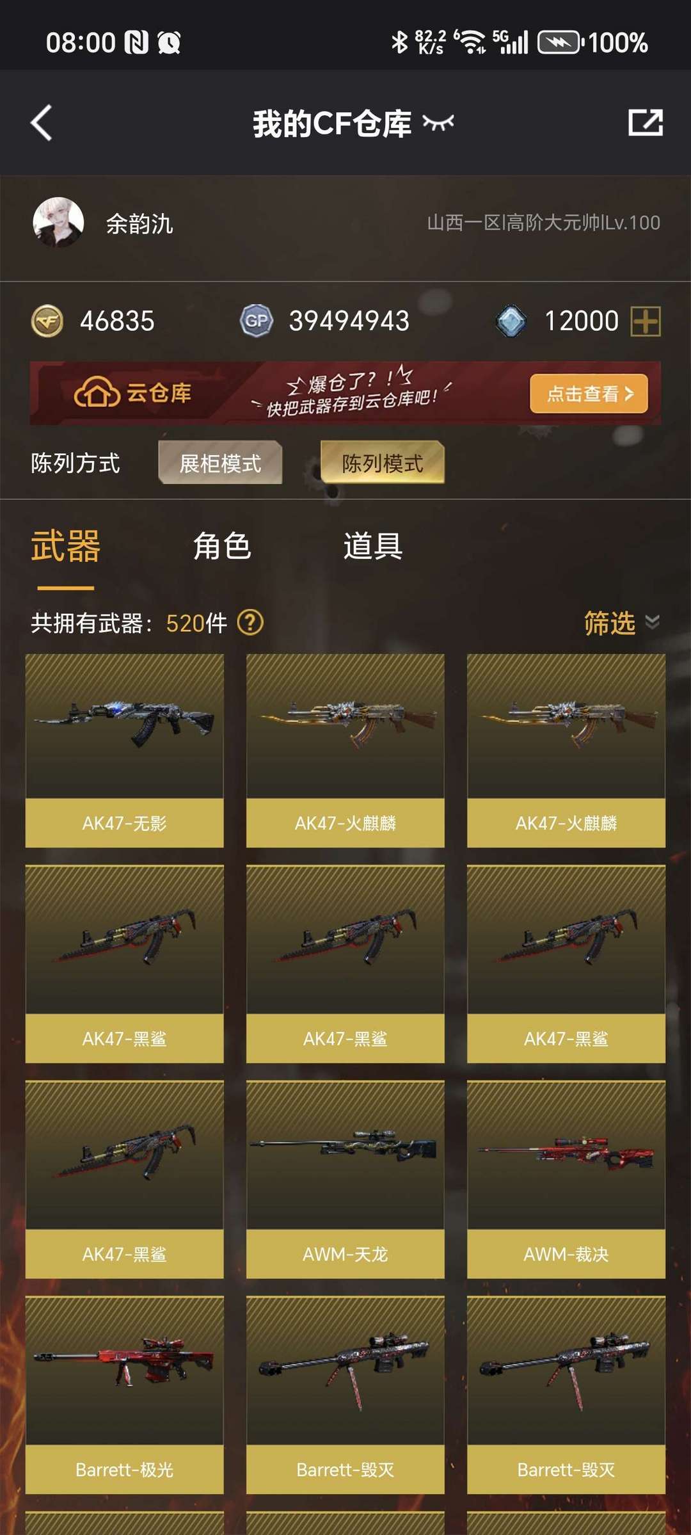Open the user avatar profile picture
This screenshot has height=1535, width=691.
(58, 222)
